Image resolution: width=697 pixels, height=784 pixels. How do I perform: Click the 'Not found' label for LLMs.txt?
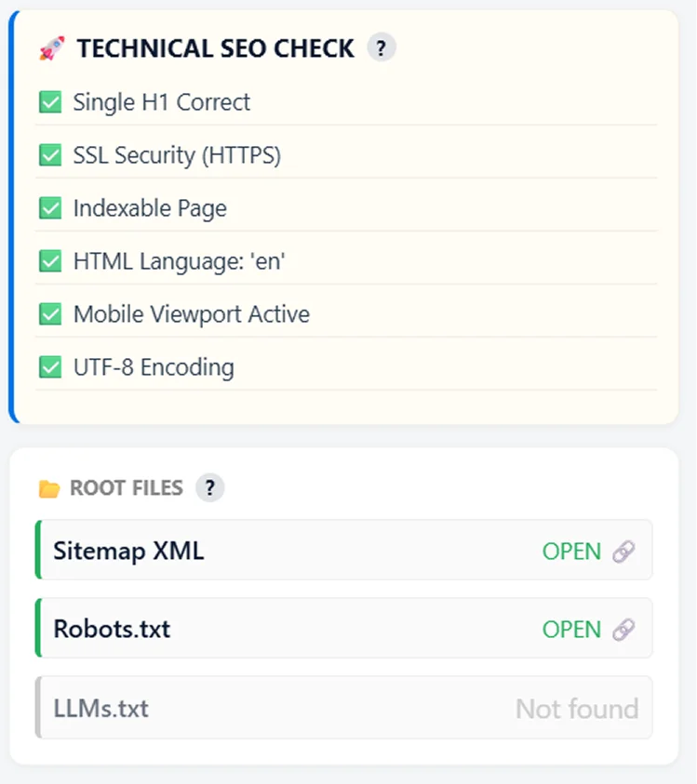[x=577, y=709]
